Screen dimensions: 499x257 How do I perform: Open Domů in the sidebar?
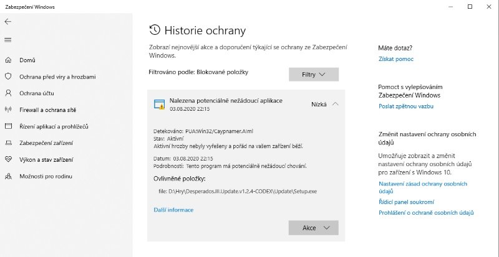pyautogui.click(x=27, y=60)
